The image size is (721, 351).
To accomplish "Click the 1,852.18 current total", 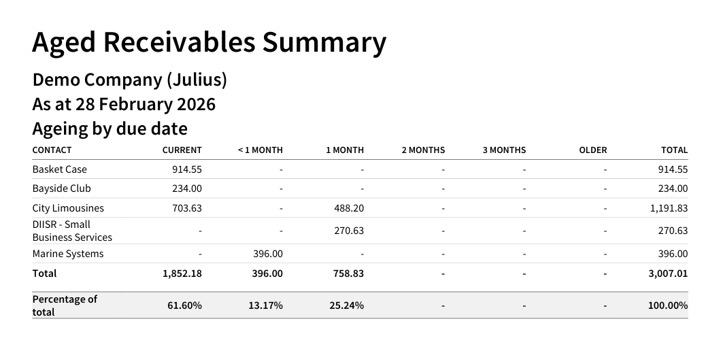I will point(182,273).
